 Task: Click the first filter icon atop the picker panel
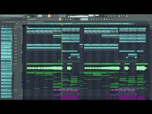(x=3, y=27)
